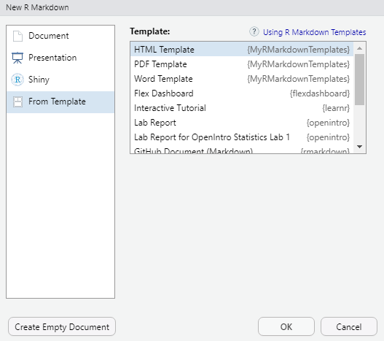Confirm with the OK button
Screen dimensions: 384x341
pos(286,326)
